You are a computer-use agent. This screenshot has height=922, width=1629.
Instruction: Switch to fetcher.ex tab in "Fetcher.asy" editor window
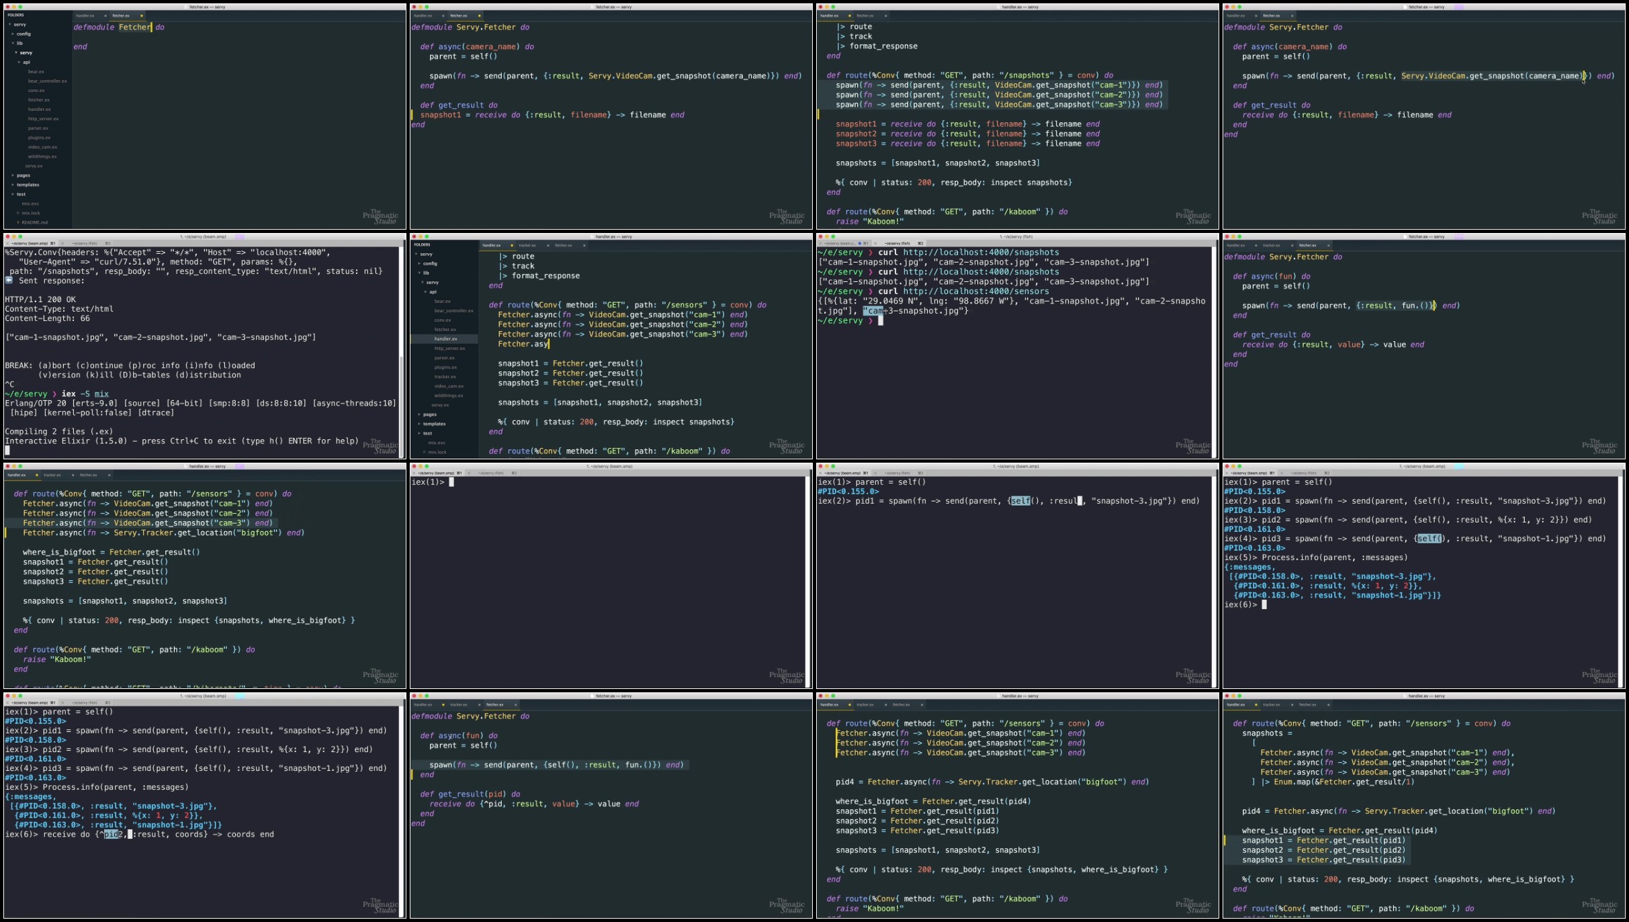tap(564, 245)
